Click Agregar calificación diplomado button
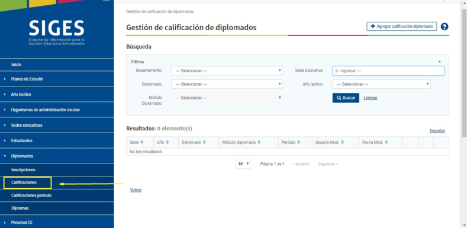Screen dimensions: 467x228 (402, 26)
